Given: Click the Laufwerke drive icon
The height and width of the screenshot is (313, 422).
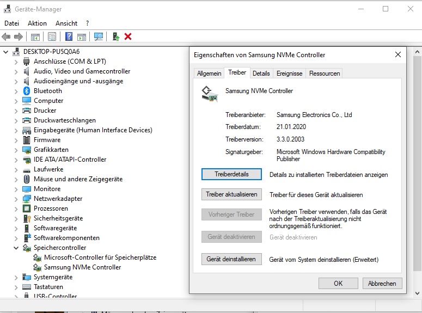Looking at the screenshot, I should click(27, 170).
